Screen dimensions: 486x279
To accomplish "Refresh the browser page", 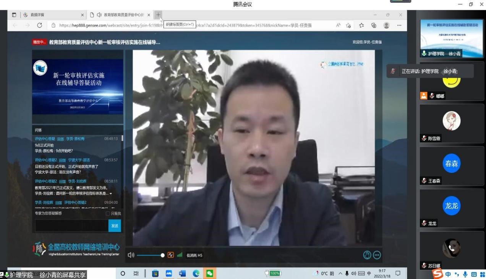I will (39, 25).
